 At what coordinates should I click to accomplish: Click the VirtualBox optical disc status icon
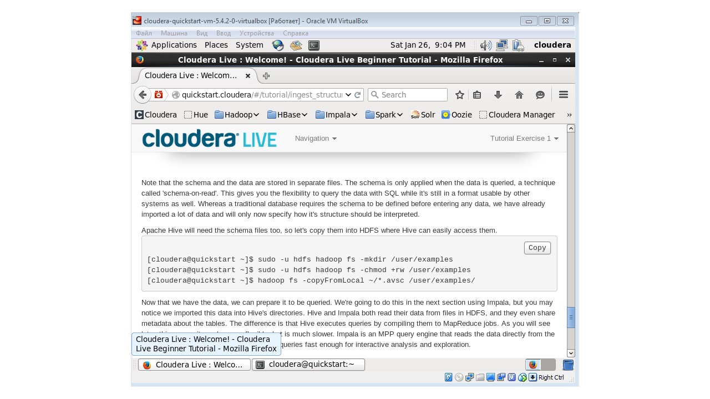click(x=459, y=377)
